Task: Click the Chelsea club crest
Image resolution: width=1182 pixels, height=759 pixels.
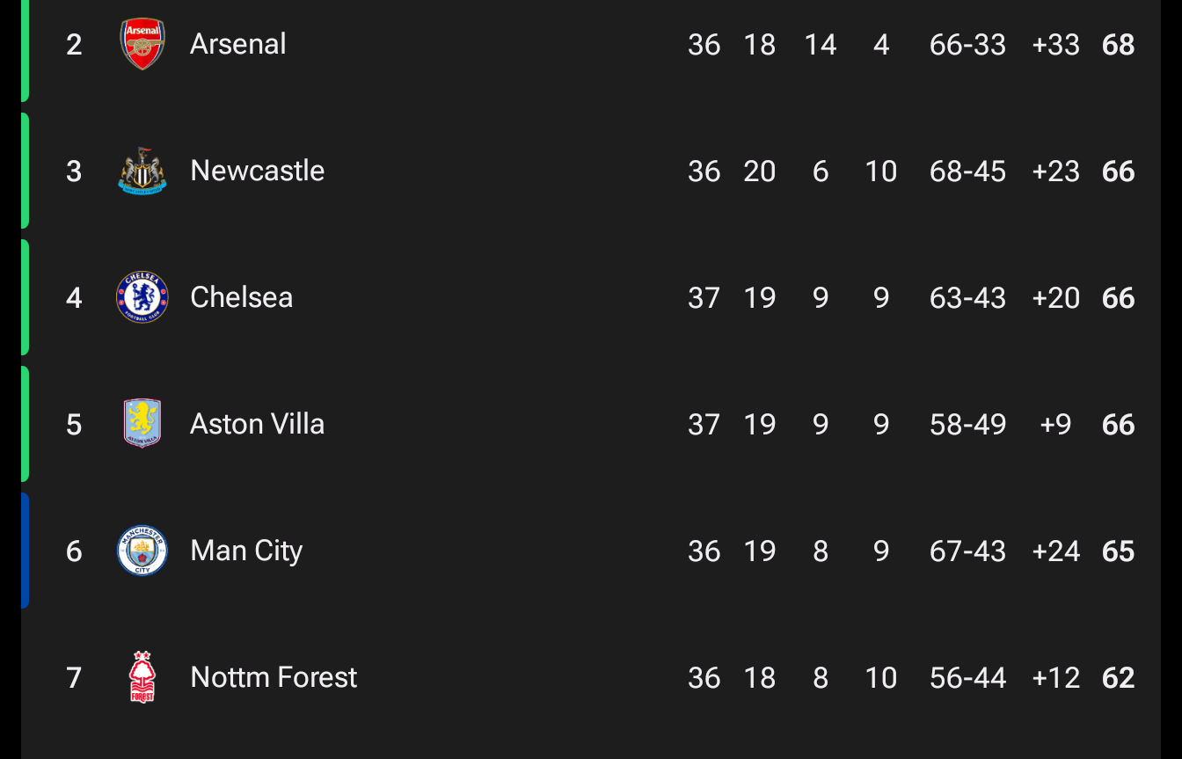Action: (142, 297)
